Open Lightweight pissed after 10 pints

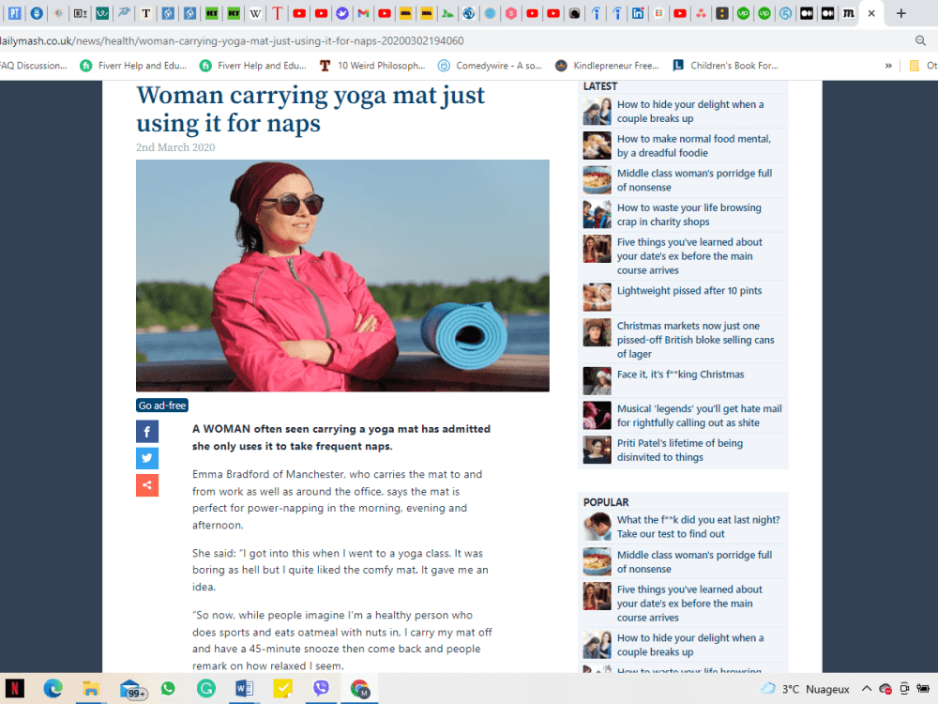(x=689, y=290)
